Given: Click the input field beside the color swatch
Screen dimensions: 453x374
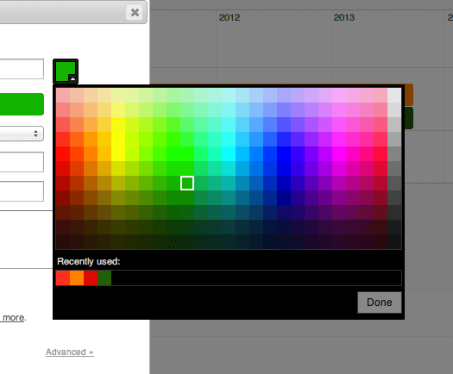Looking at the screenshot, I should [x=22, y=69].
